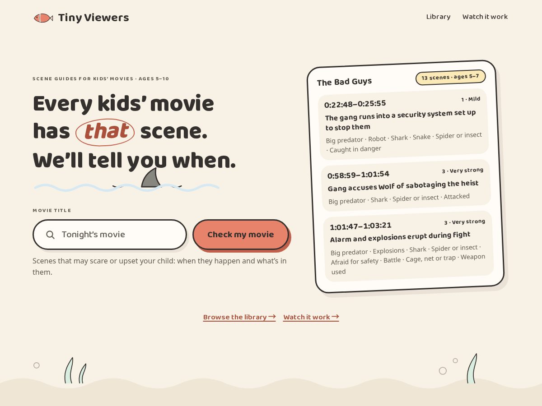Click the 'MOVIE TITLE' field label

[x=52, y=211]
